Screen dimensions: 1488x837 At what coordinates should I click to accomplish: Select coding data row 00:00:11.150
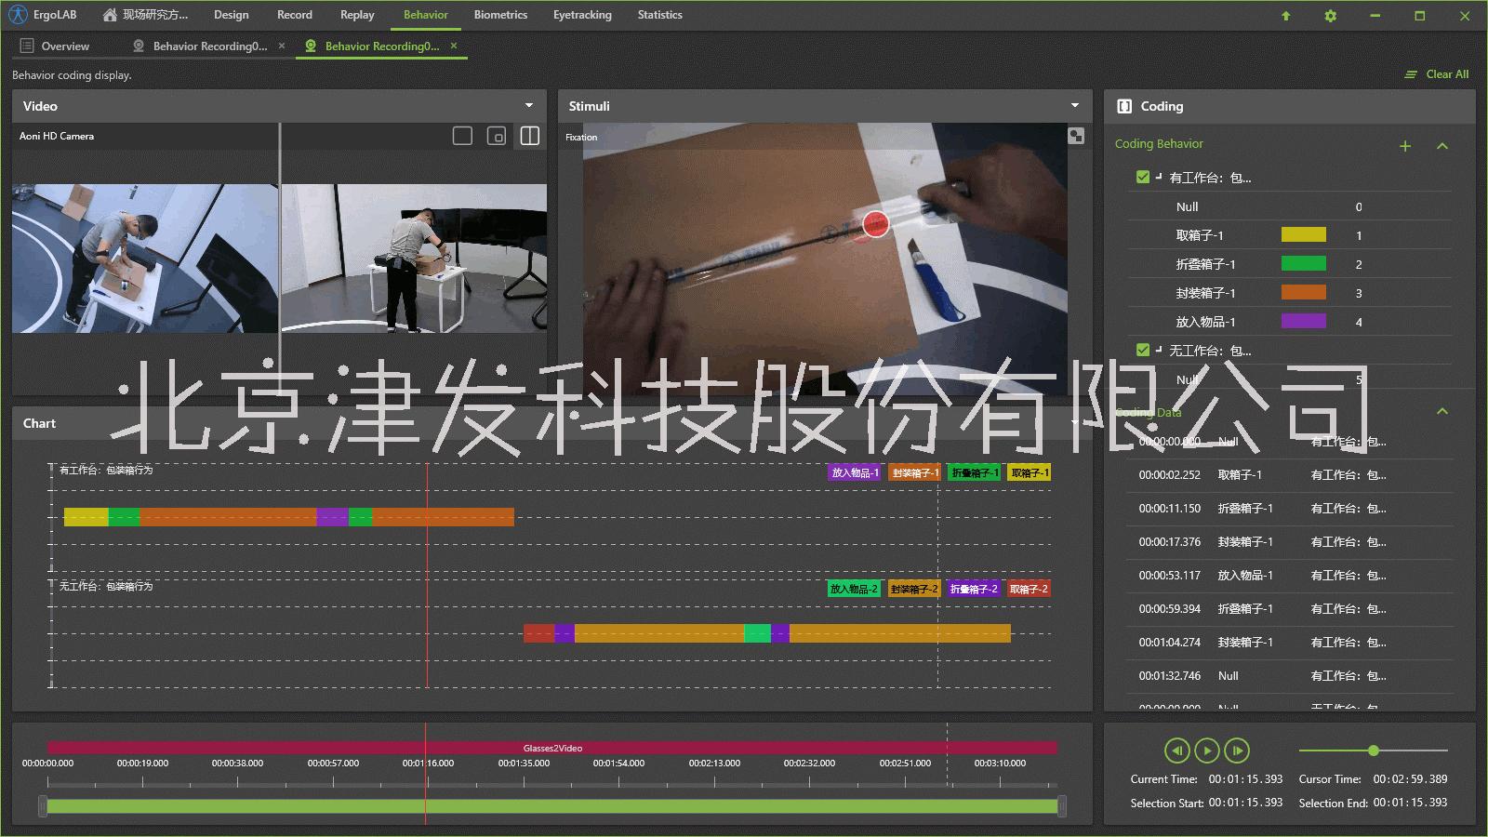click(1289, 509)
